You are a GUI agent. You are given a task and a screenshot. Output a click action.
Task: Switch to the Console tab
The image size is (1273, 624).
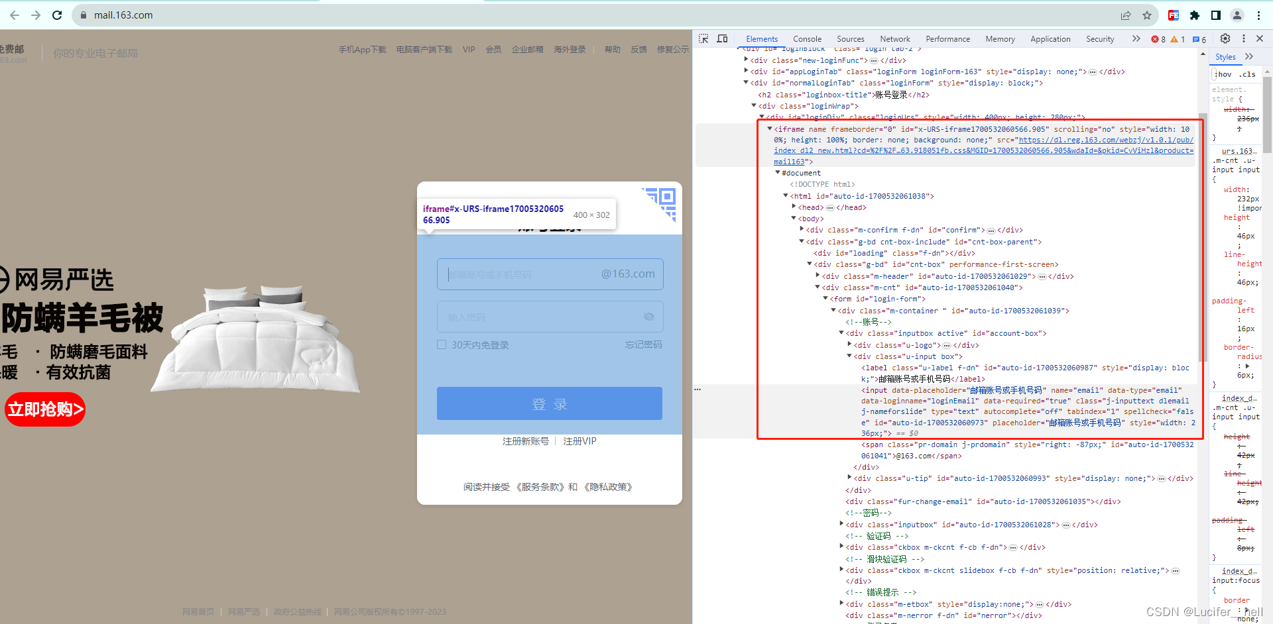(x=807, y=39)
